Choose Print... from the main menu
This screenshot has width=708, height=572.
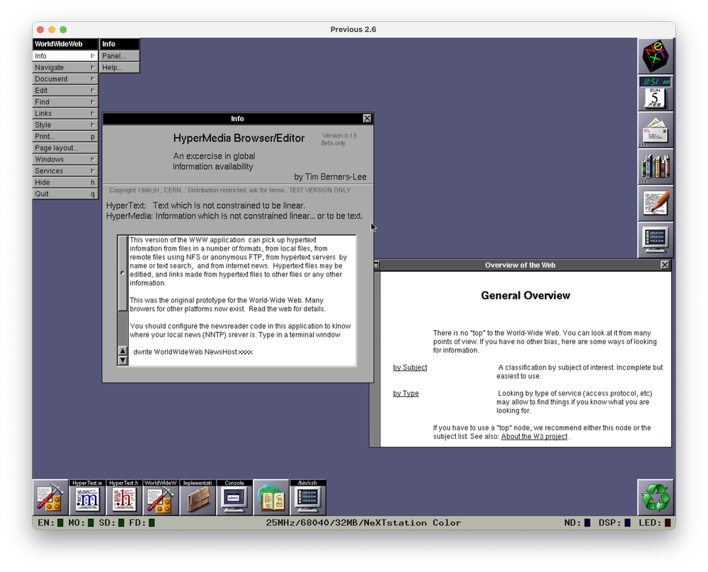[65, 137]
